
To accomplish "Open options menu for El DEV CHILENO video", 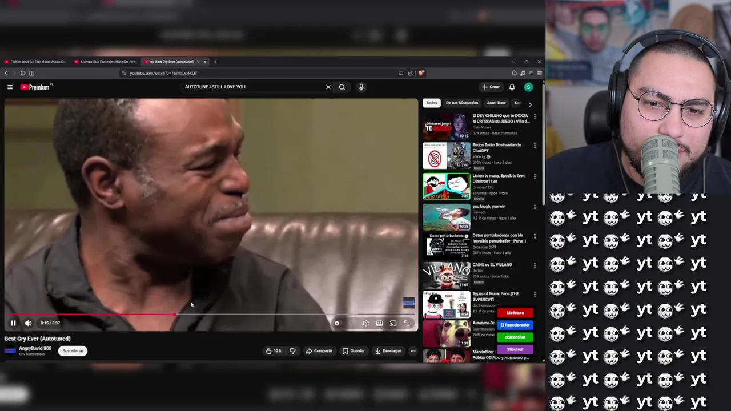I will pyautogui.click(x=535, y=116).
